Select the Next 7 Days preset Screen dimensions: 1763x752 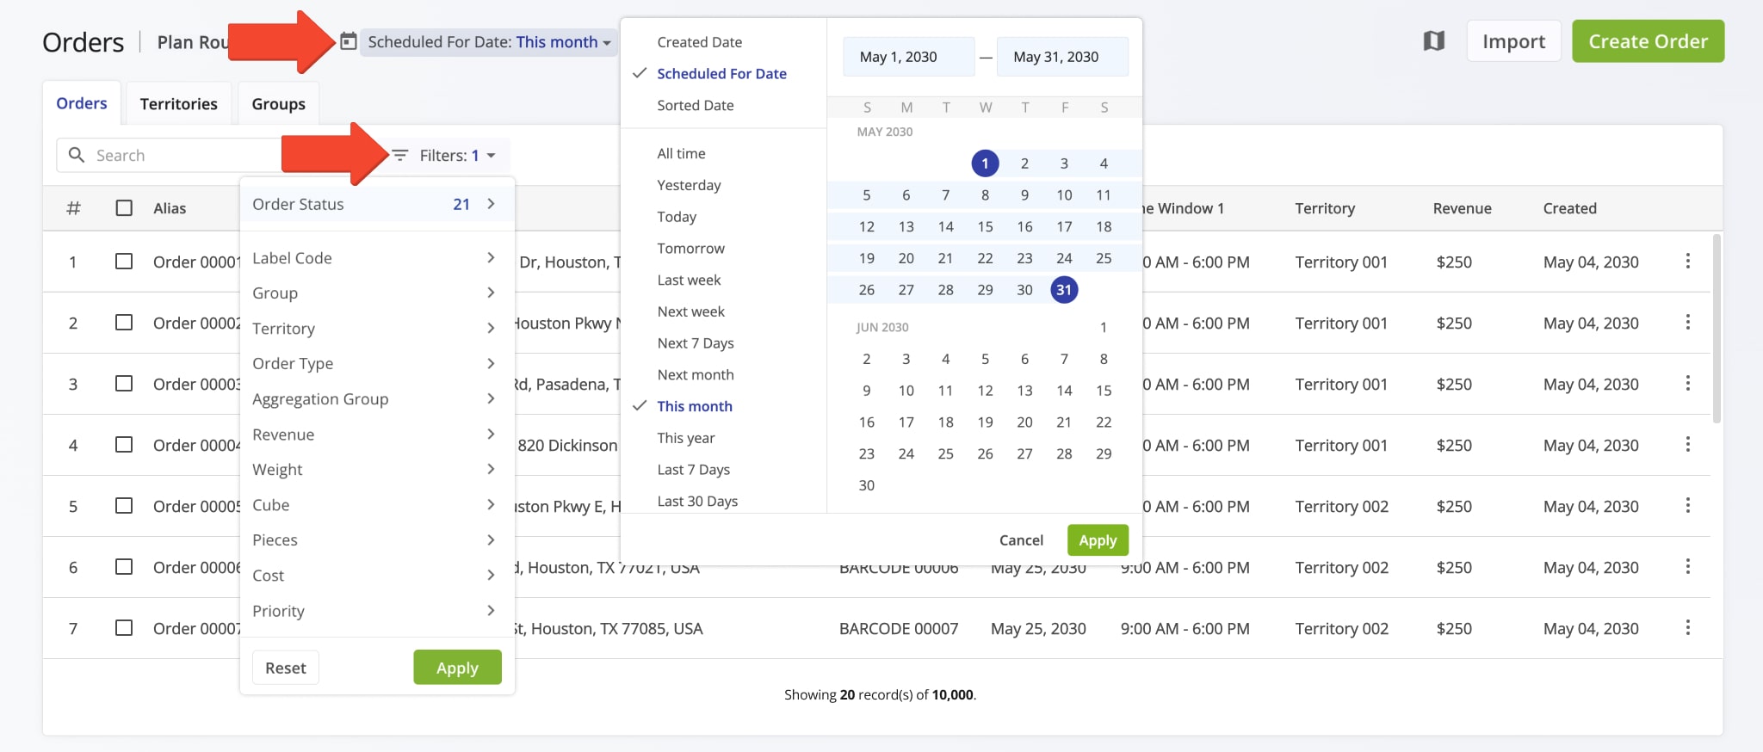696,343
